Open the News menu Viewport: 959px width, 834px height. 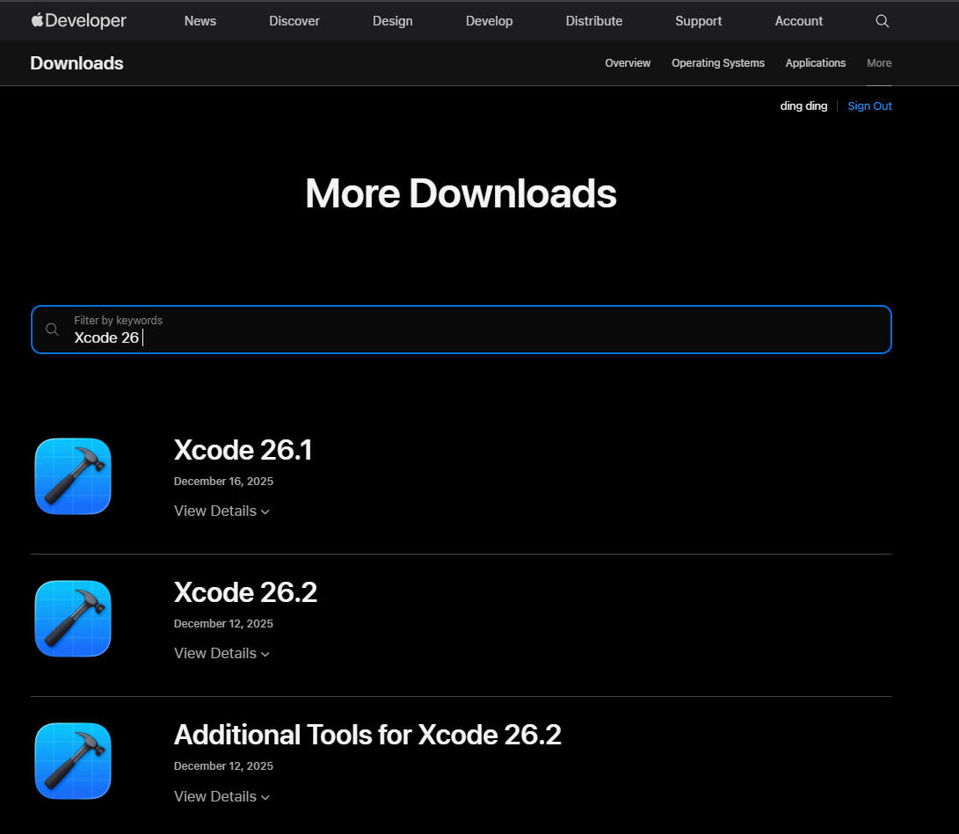tap(200, 21)
